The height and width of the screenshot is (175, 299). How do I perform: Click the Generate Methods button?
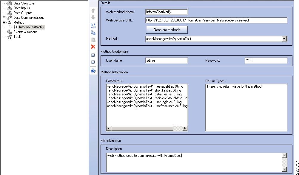click(x=167, y=30)
